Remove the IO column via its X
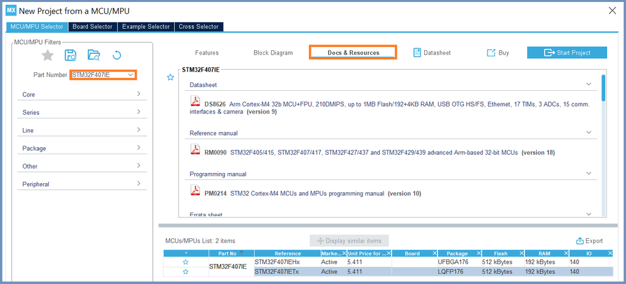Image resolution: width=626 pixels, height=284 pixels. [x=610, y=253]
